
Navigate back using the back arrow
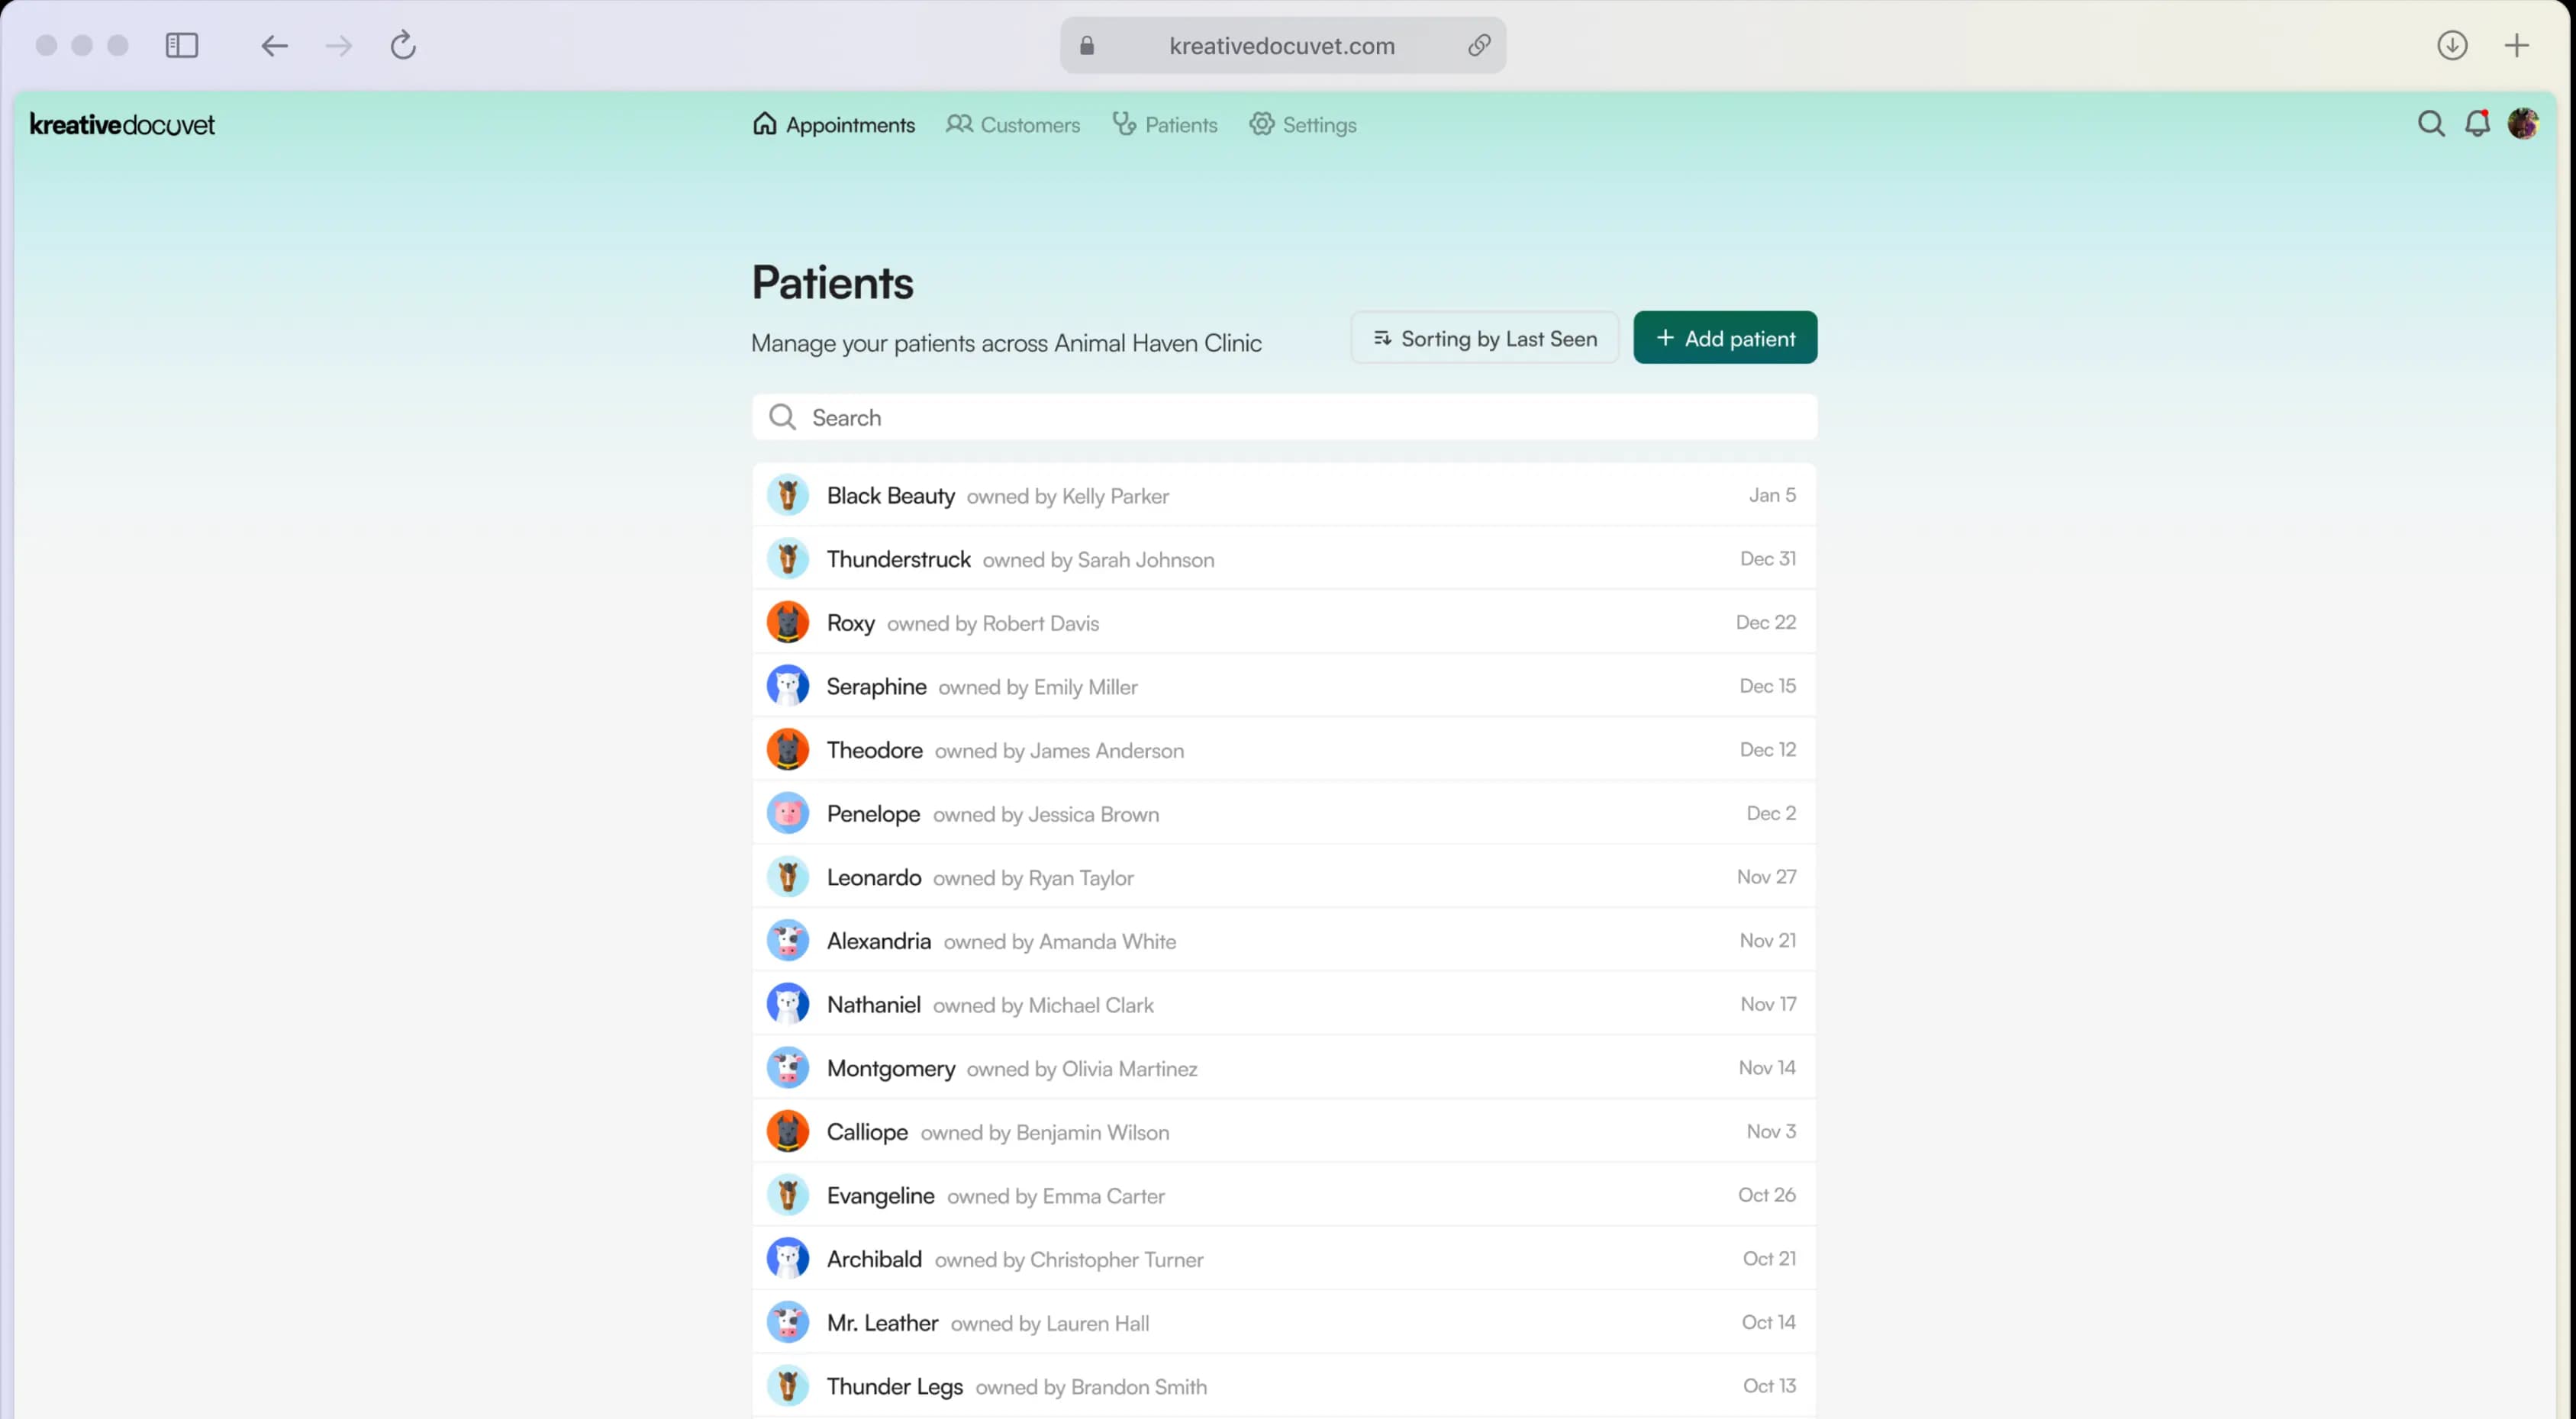(273, 45)
